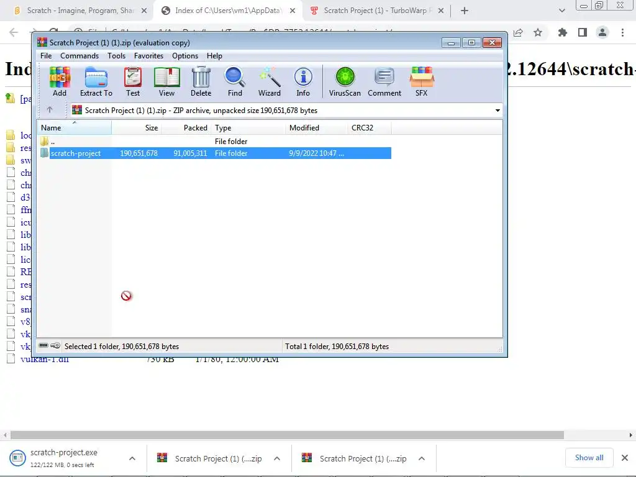Image resolution: width=636 pixels, height=477 pixels.
Task: Open scratch-project.exe download item
Action: [64, 458]
